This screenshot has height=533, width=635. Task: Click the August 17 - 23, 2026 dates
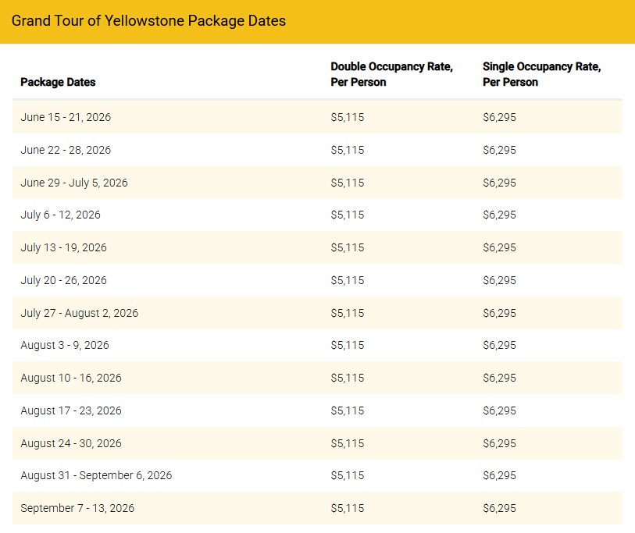[x=71, y=410]
